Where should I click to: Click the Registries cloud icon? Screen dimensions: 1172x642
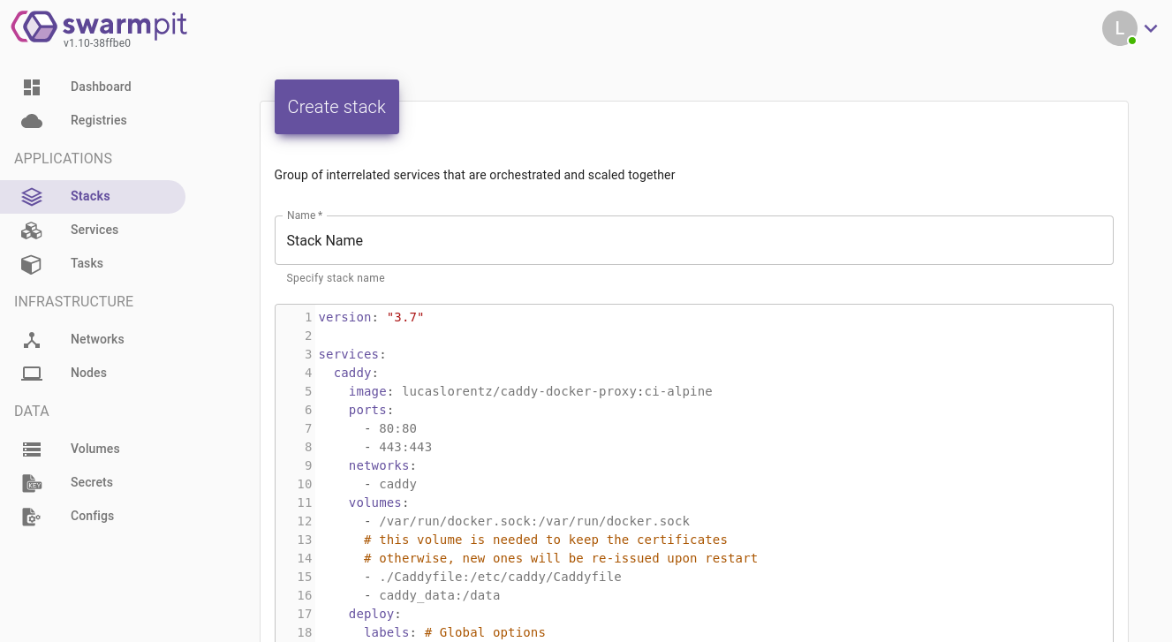point(32,120)
